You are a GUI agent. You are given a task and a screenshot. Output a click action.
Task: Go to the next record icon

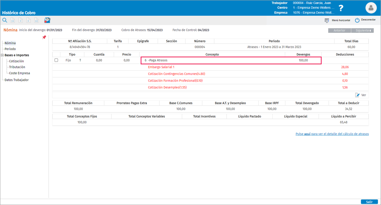pos(28,20)
